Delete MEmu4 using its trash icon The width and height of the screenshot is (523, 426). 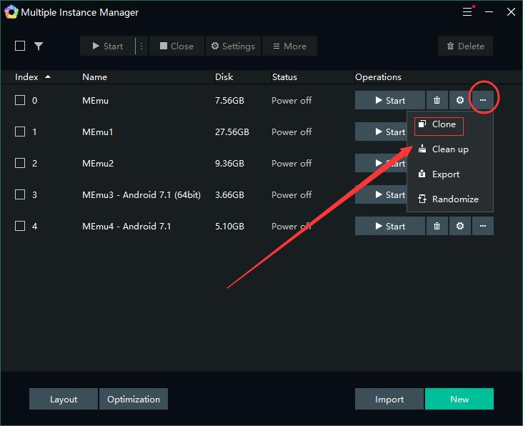coord(437,227)
